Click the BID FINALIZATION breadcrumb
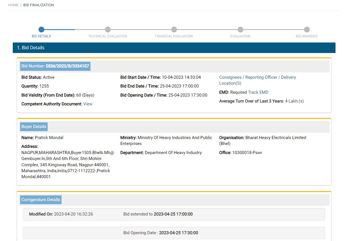The height and width of the screenshot is (241, 346). click(39, 5)
